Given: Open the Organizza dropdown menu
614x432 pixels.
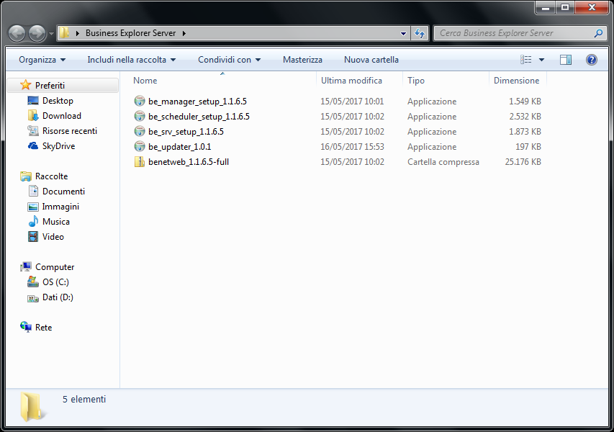Looking at the screenshot, I should click(42, 60).
